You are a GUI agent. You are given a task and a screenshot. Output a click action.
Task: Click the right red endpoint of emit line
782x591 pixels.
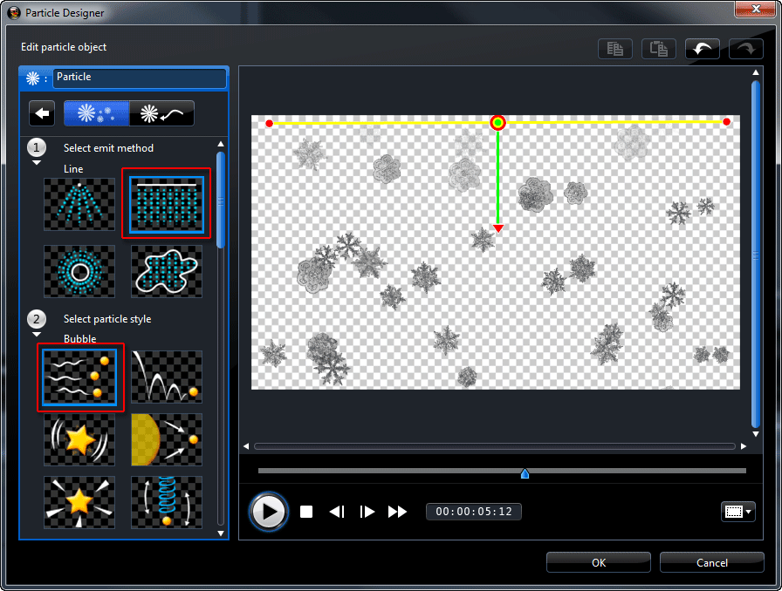(x=727, y=121)
